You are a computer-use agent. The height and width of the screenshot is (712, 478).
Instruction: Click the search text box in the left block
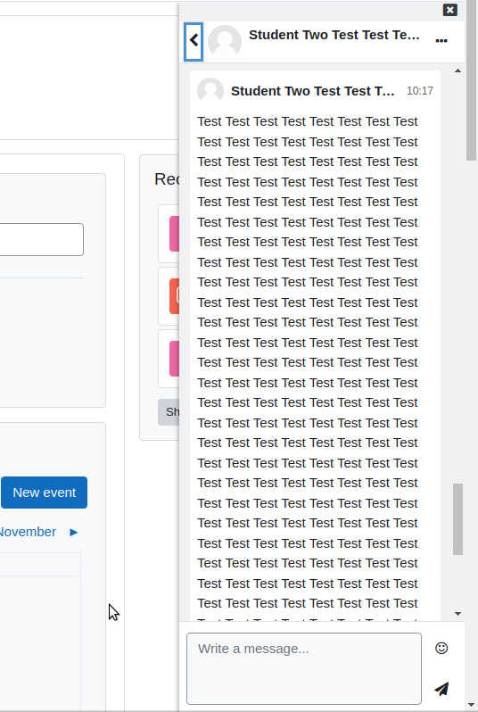41,239
